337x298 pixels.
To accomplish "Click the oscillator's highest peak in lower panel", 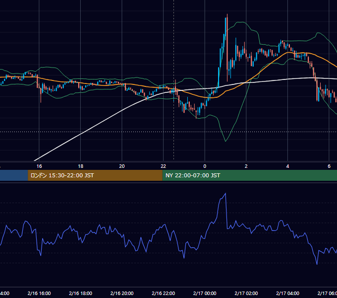I will 225,193.
